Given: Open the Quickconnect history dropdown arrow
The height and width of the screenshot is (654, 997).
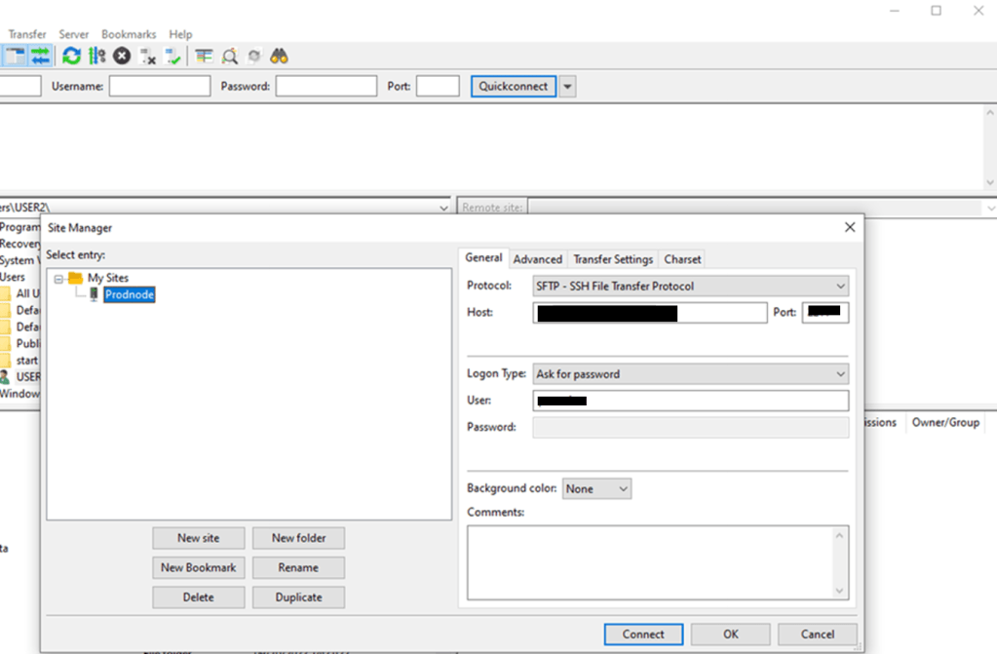Looking at the screenshot, I should 567,87.
